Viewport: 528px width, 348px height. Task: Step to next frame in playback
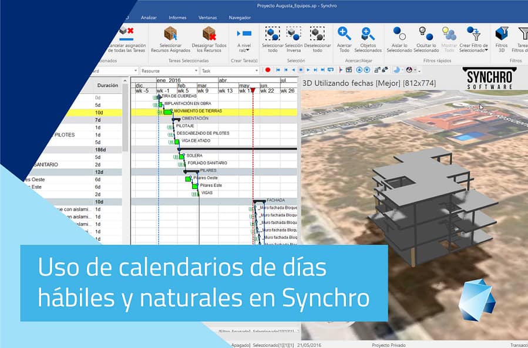(x=315, y=70)
